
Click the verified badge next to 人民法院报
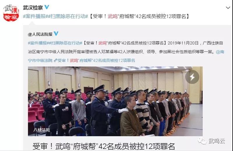click(56, 34)
